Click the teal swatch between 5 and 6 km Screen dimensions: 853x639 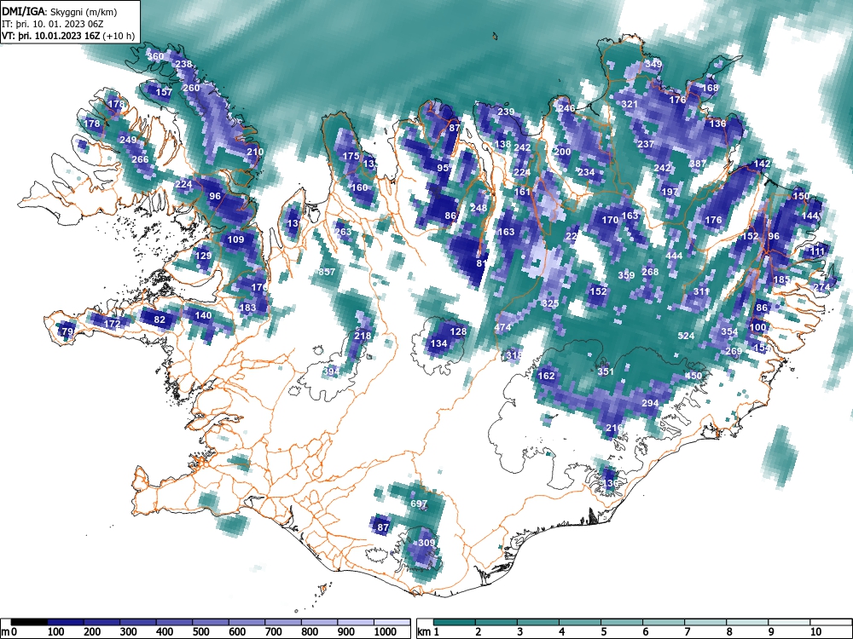pyautogui.click(x=622, y=622)
